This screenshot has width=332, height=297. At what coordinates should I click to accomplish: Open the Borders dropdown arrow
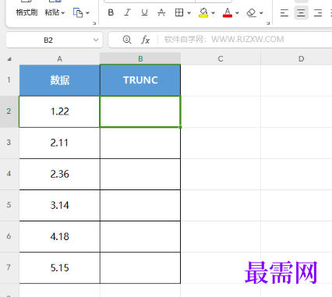coord(189,12)
